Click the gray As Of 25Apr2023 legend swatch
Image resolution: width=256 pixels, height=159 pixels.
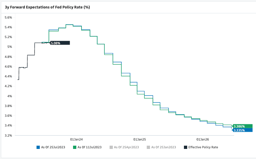coord(112,147)
